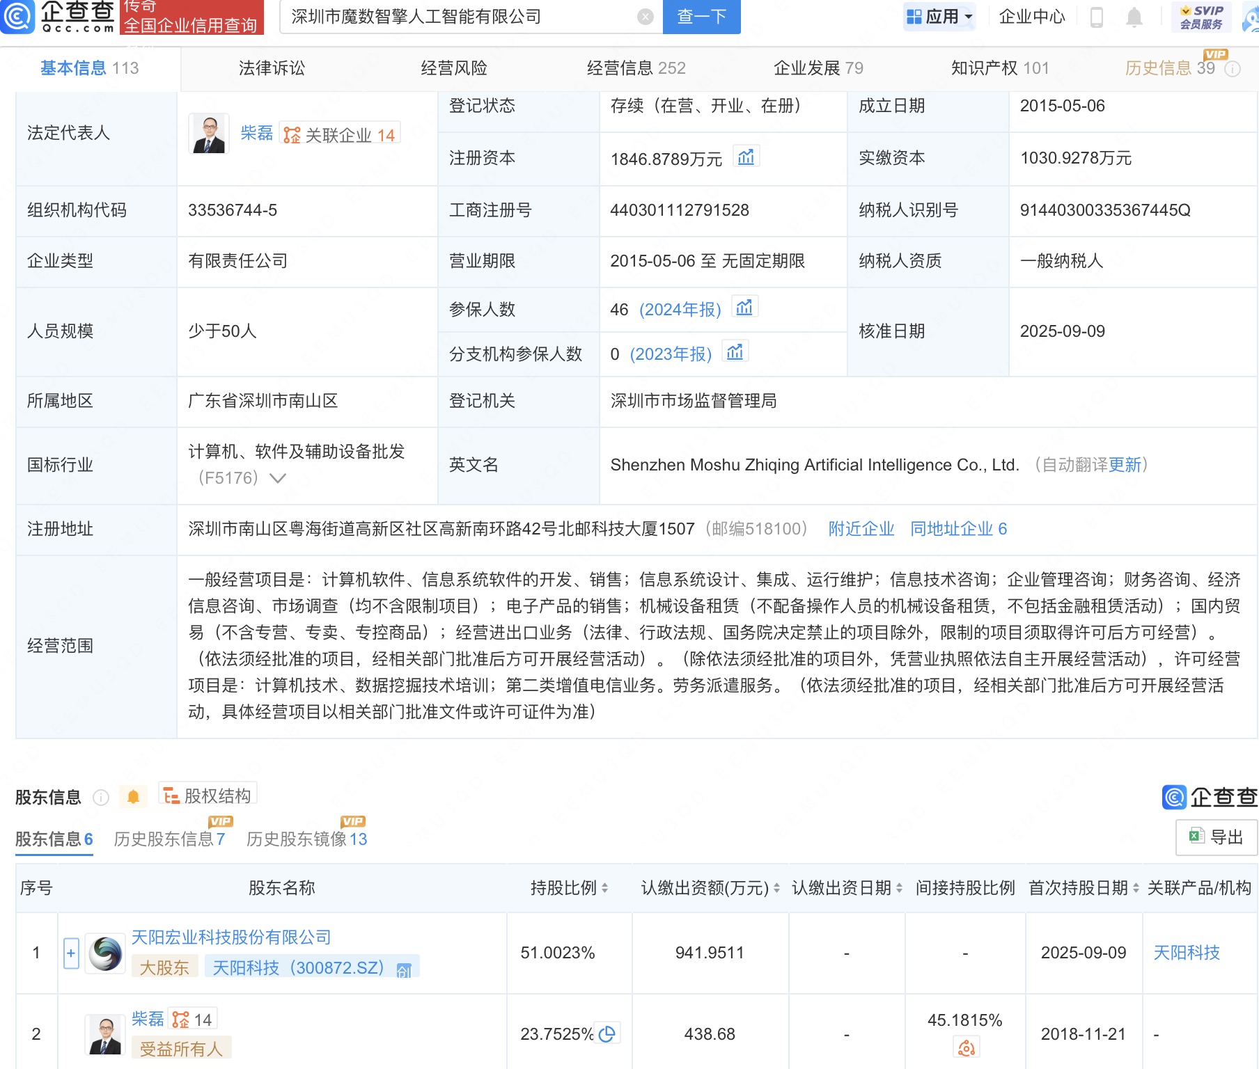Click the clear search text X icon
This screenshot has width=1259, height=1069.
point(646,17)
